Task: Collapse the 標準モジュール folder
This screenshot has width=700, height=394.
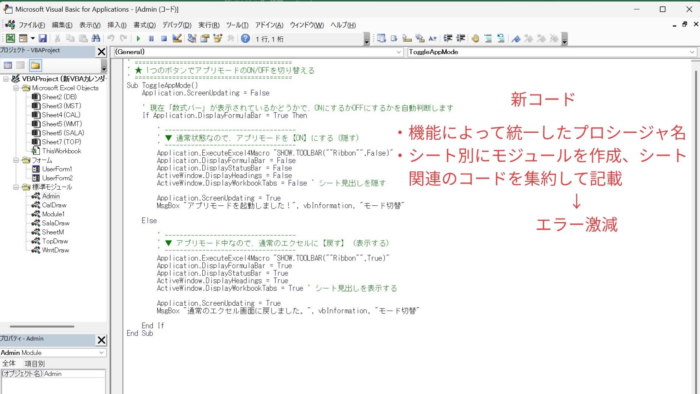Action: click(x=16, y=187)
